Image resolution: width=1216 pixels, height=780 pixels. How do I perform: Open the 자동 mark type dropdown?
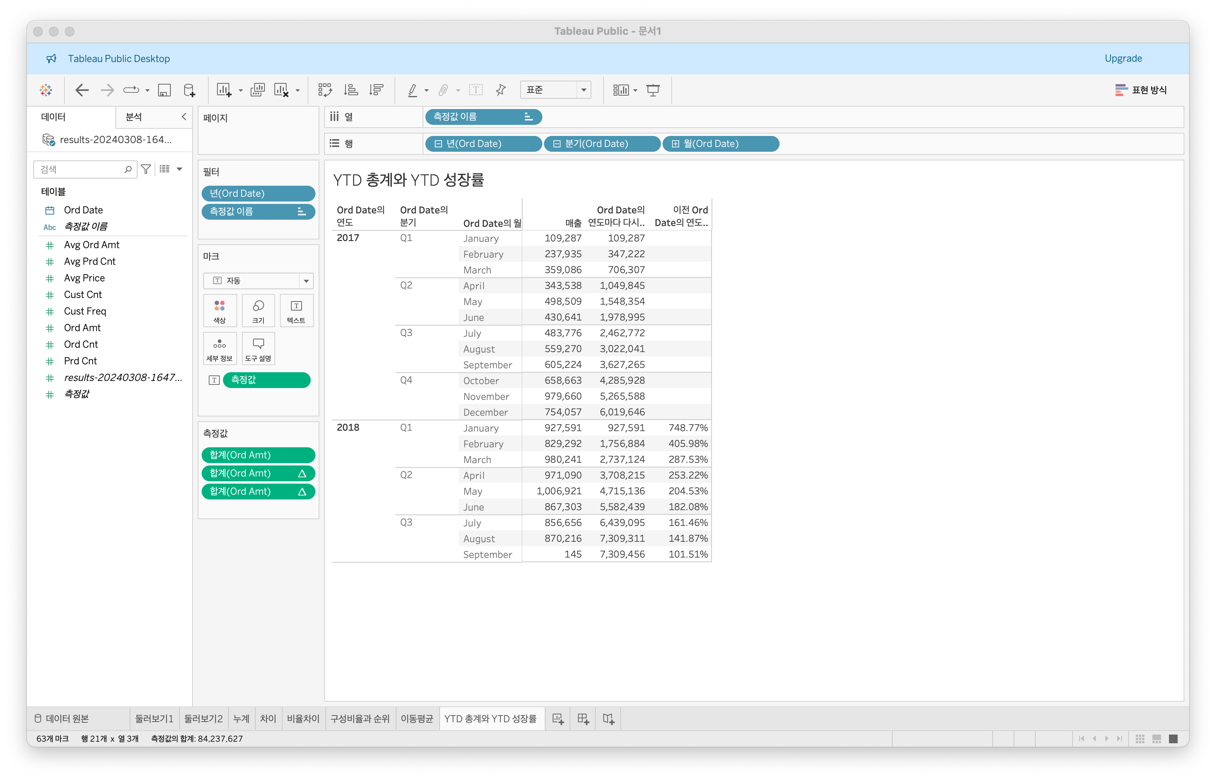coord(306,281)
